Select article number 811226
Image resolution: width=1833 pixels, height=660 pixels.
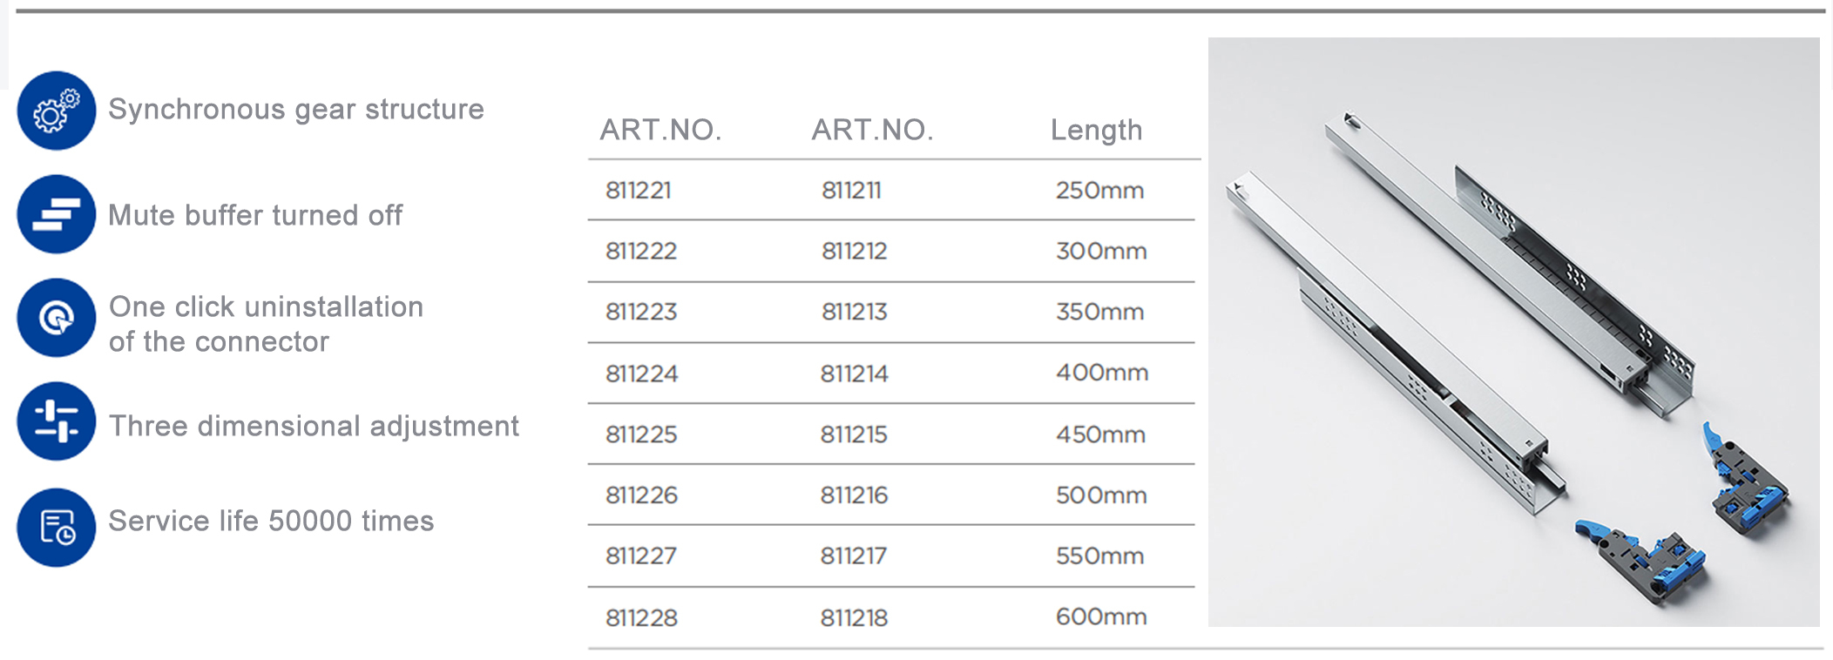tap(641, 495)
